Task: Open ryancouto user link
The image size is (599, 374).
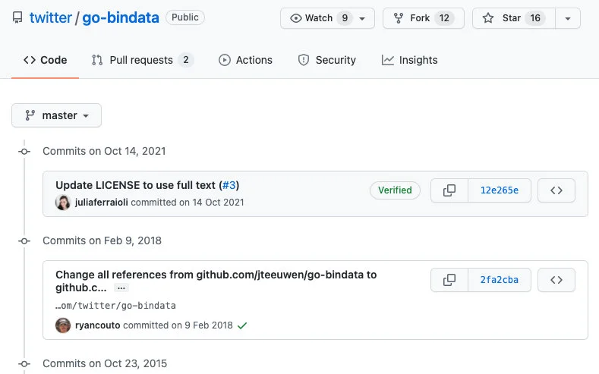Action: (98, 325)
